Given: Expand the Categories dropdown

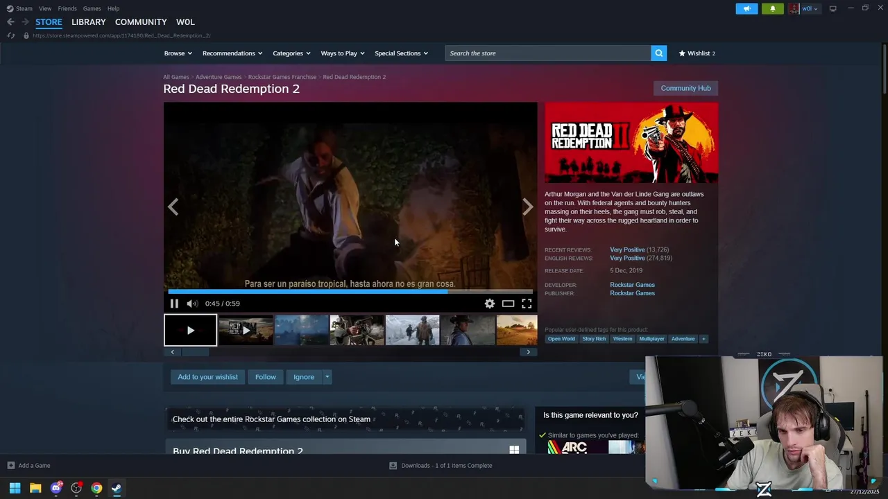Looking at the screenshot, I should coord(291,53).
